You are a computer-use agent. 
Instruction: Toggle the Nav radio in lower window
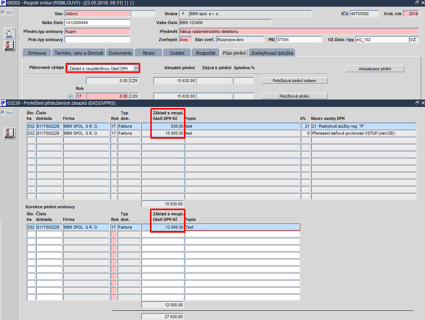coord(3,113)
